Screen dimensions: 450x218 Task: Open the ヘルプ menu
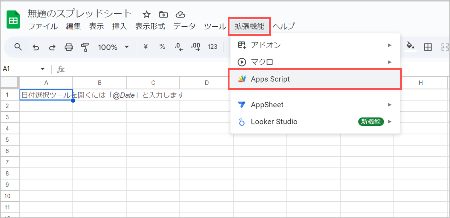pos(283,26)
